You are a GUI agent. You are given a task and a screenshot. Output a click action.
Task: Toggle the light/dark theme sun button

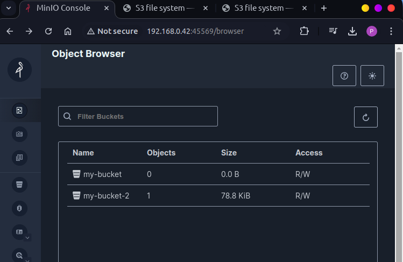click(x=372, y=76)
